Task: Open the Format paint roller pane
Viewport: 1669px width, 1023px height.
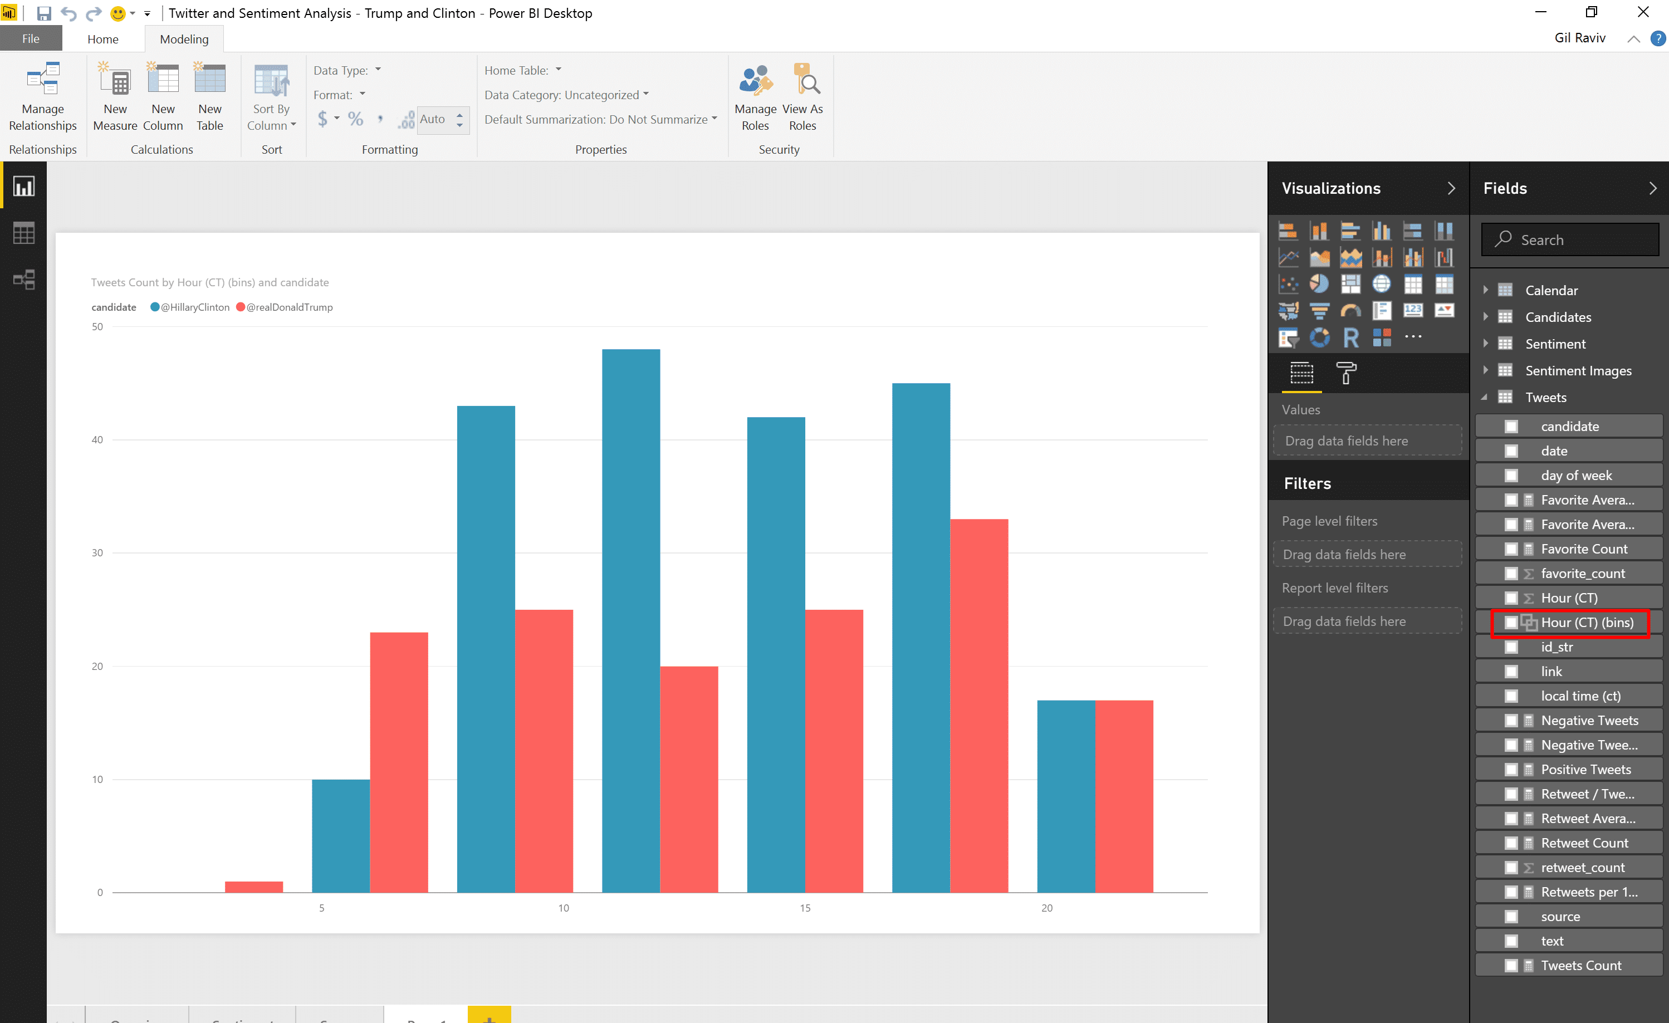Action: [1345, 373]
